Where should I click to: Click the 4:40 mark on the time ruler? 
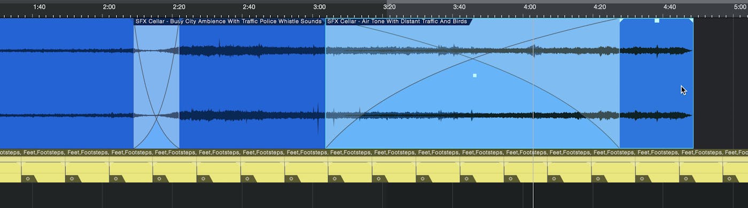[669, 7]
